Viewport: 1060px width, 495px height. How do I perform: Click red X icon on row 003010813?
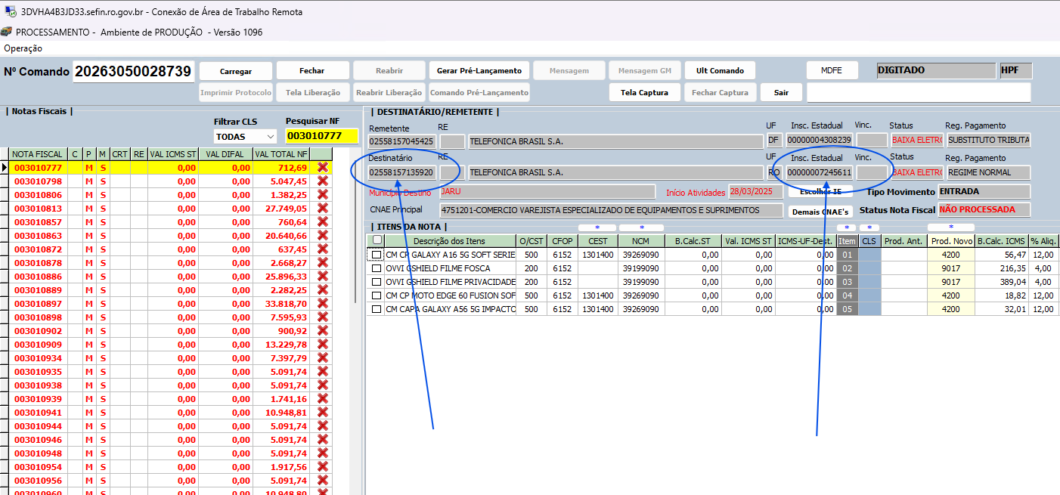[323, 209]
